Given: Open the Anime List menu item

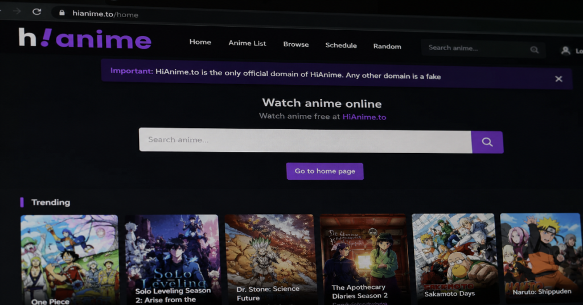Looking at the screenshot, I should click(x=247, y=43).
